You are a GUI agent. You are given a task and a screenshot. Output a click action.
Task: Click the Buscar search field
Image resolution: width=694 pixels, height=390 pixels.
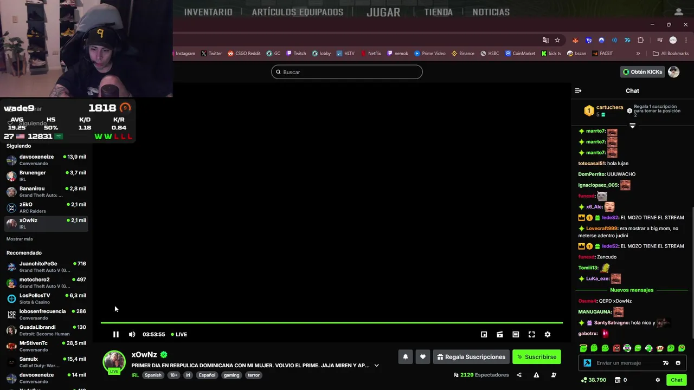click(347, 72)
